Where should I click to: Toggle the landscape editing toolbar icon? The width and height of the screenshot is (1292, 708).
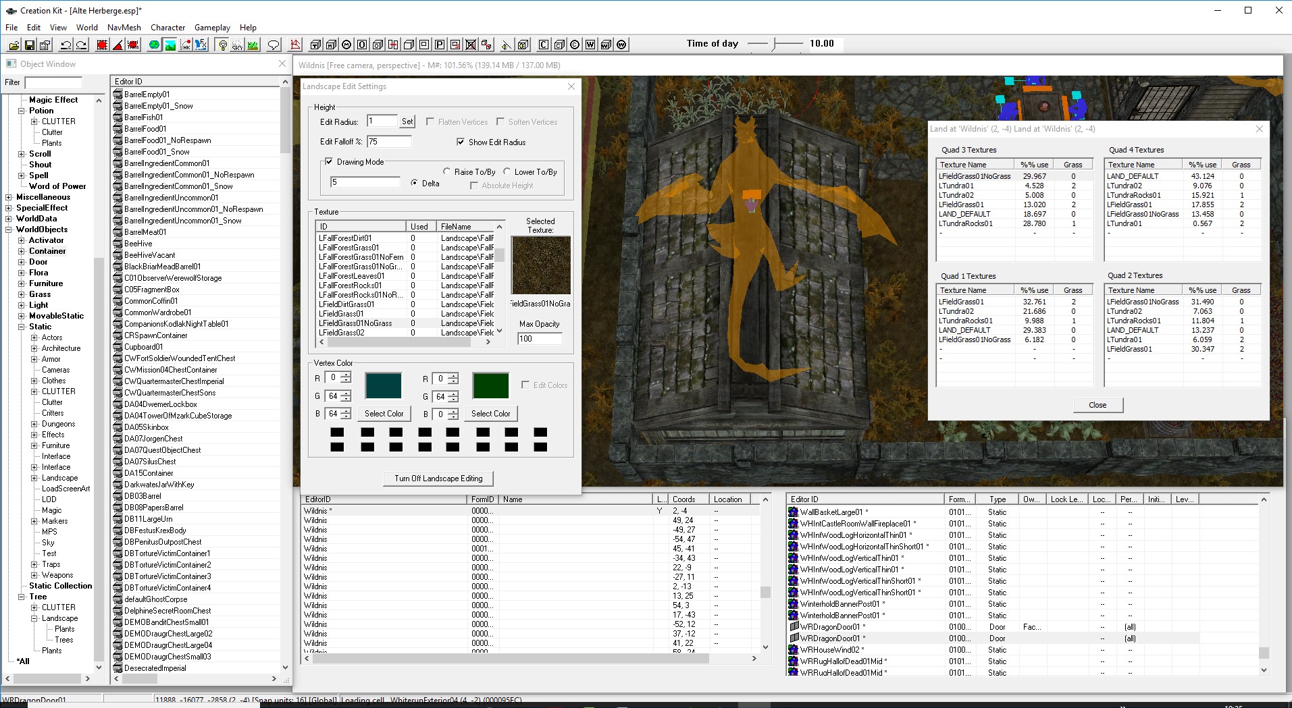[x=170, y=45]
